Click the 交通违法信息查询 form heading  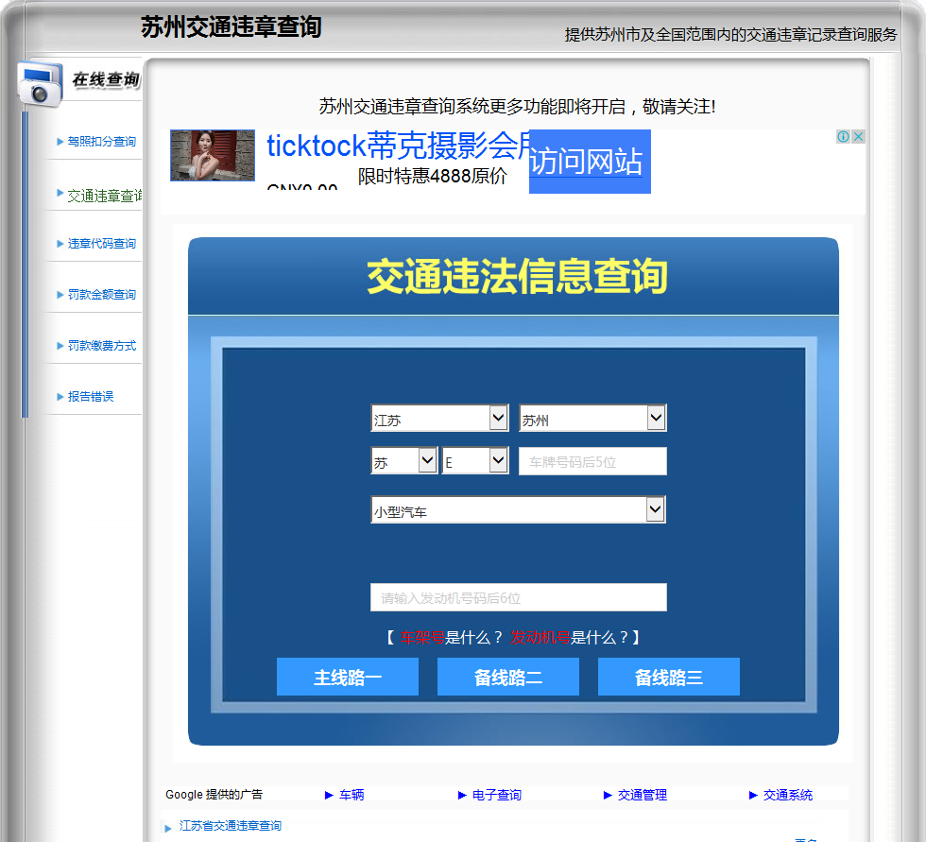[x=518, y=276]
